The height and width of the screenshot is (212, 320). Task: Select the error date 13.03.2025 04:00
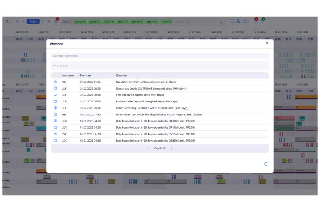[x=90, y=121]
